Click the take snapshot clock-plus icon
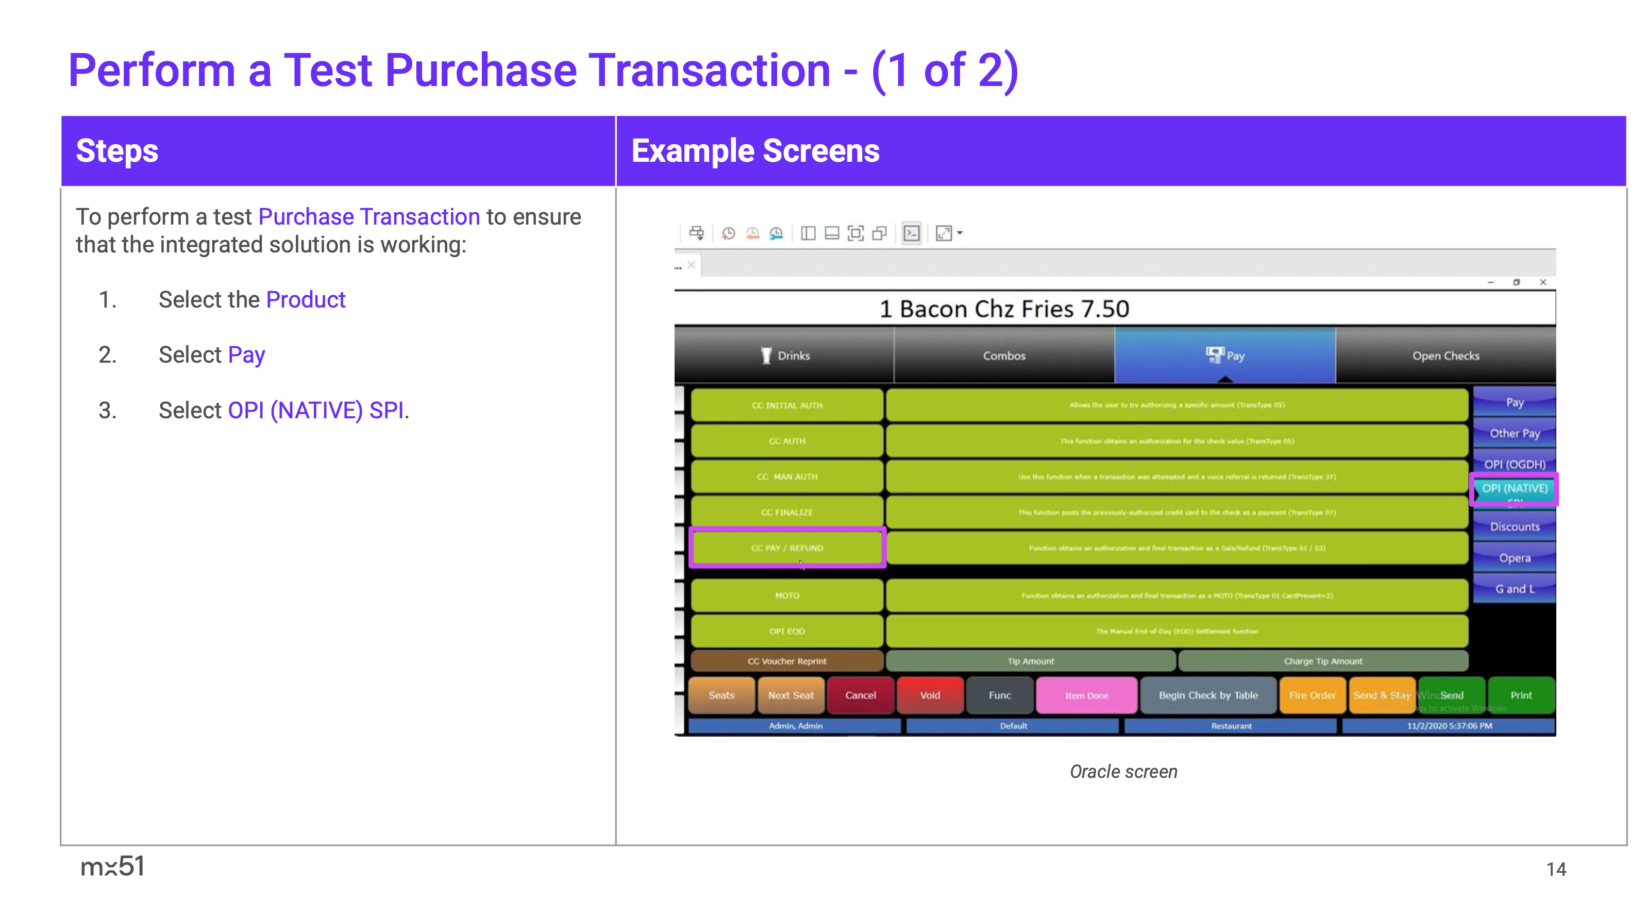The width and height of the screenshot is (1647, 918). point(728,233)
